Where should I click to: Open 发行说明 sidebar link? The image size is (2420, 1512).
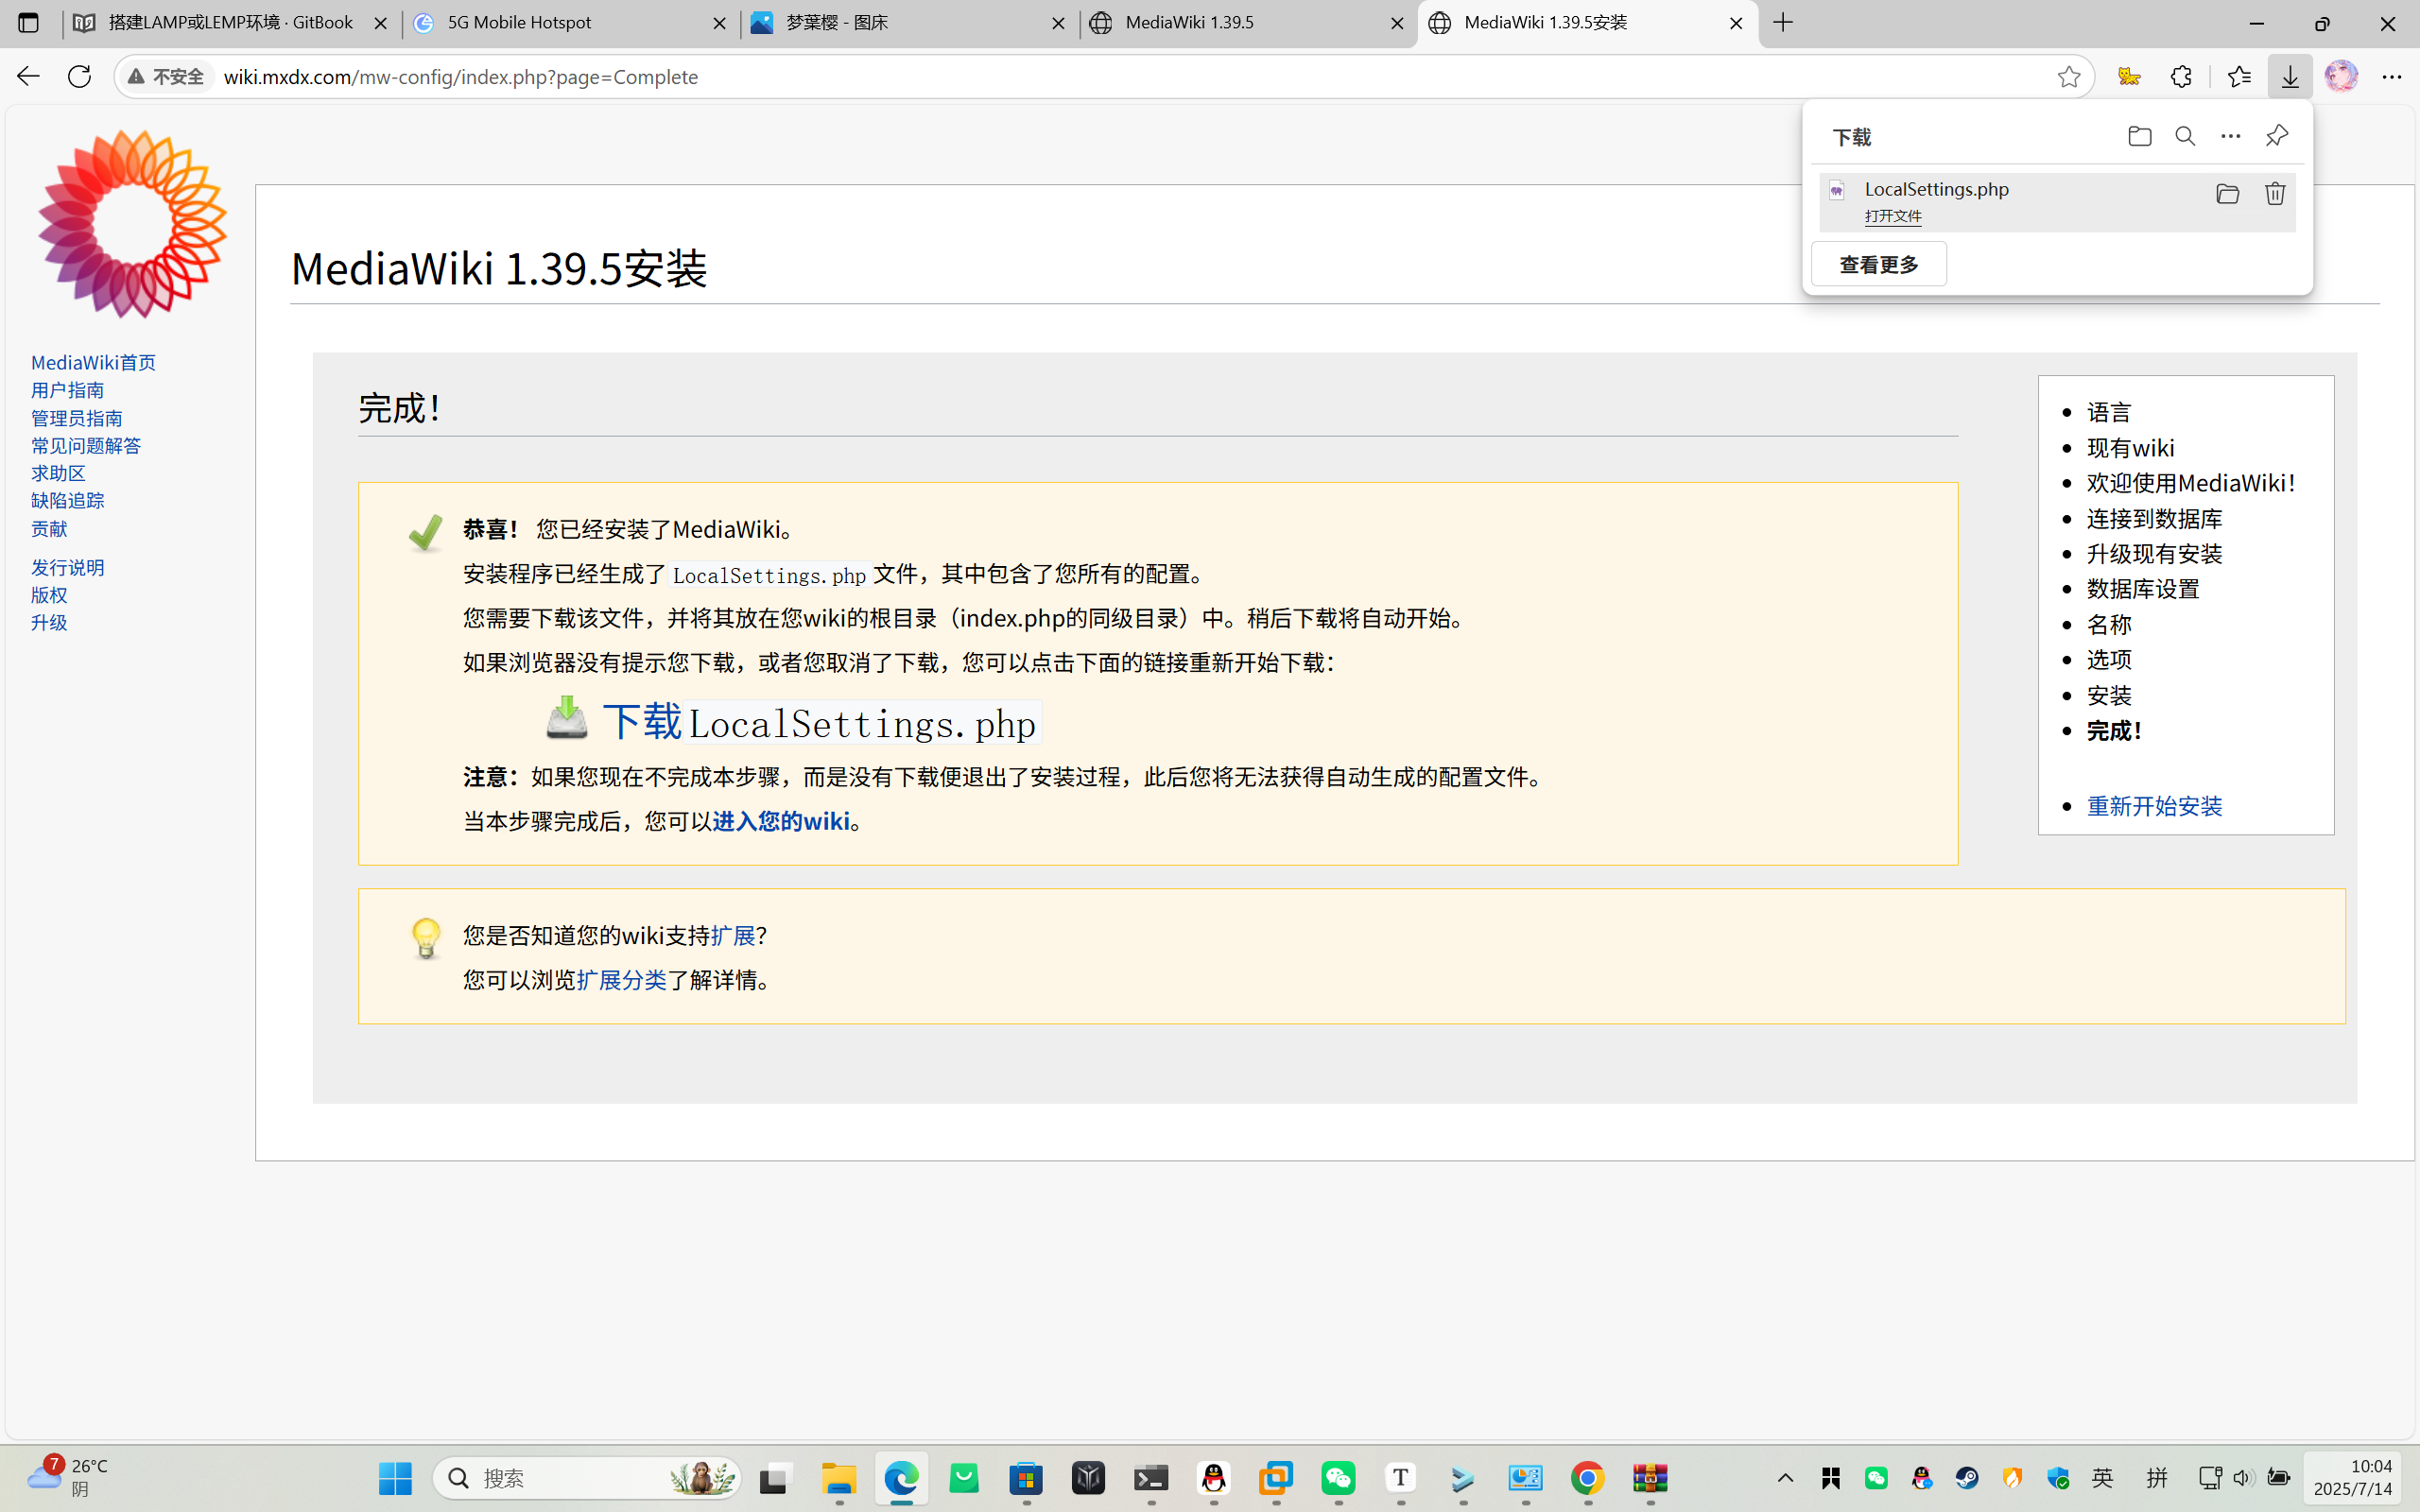coord(67,567)
